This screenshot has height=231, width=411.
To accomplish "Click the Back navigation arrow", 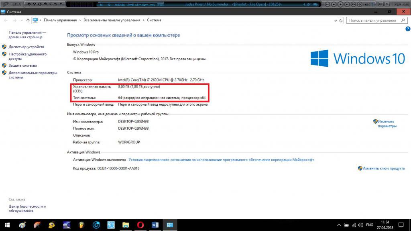I will point(6,20).
